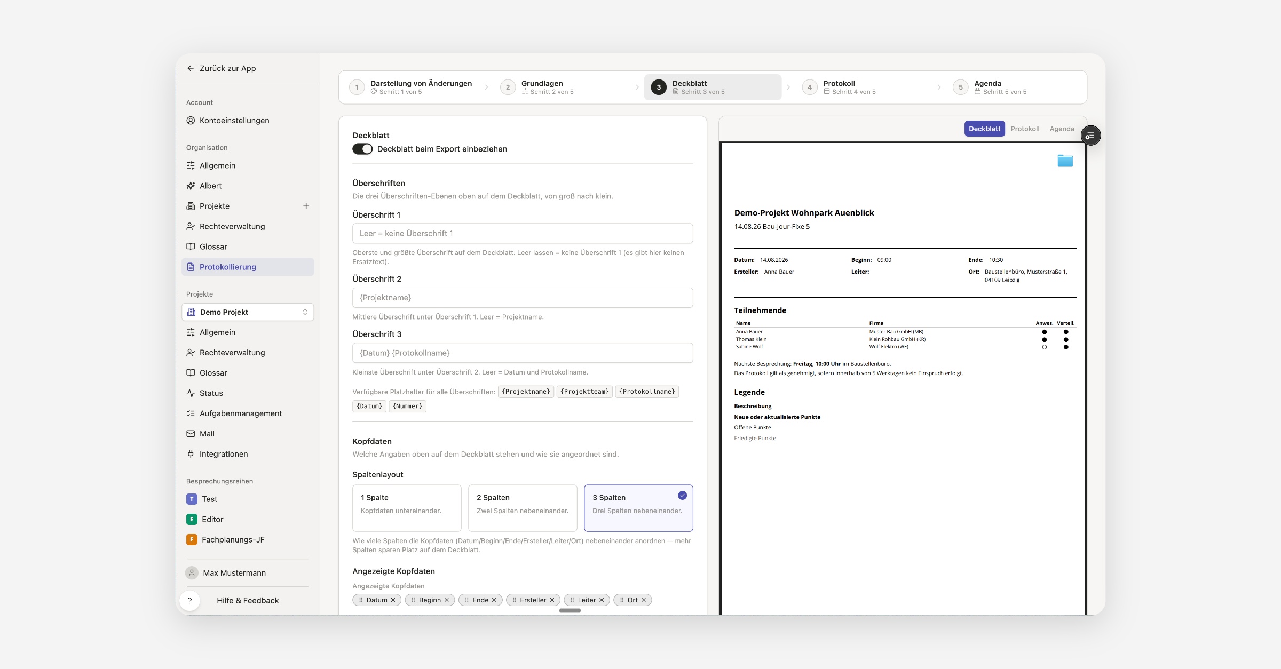Viewport: 1281px width, 669px height.
Task: Click the {Protokollname} placeholder chip
Action: (x=647, y=392)
